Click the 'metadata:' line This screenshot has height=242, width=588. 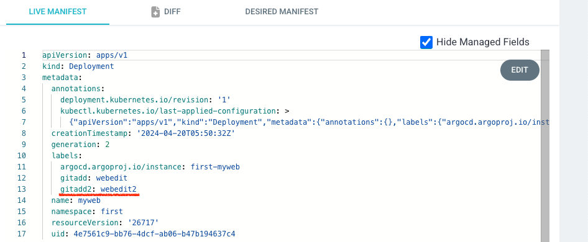click(62, 78)
